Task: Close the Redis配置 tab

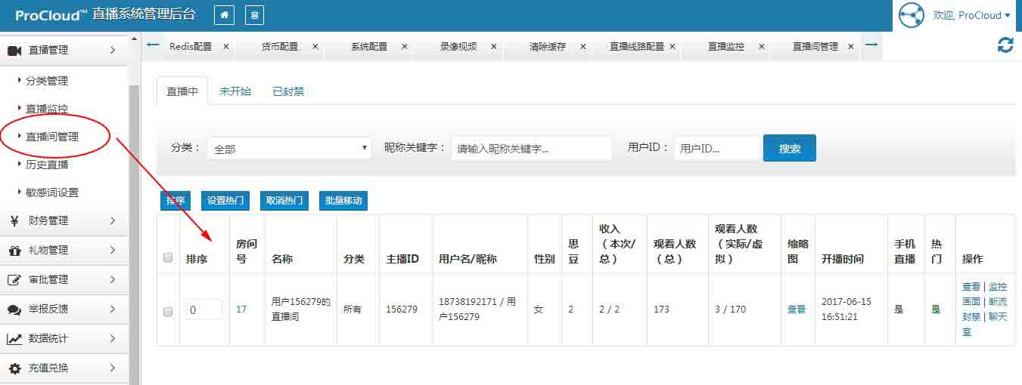Action: pos(226,46)
